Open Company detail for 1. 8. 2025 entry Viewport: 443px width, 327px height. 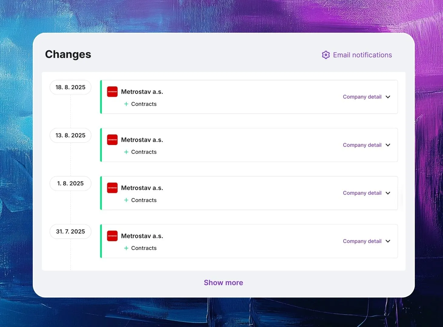362,193
